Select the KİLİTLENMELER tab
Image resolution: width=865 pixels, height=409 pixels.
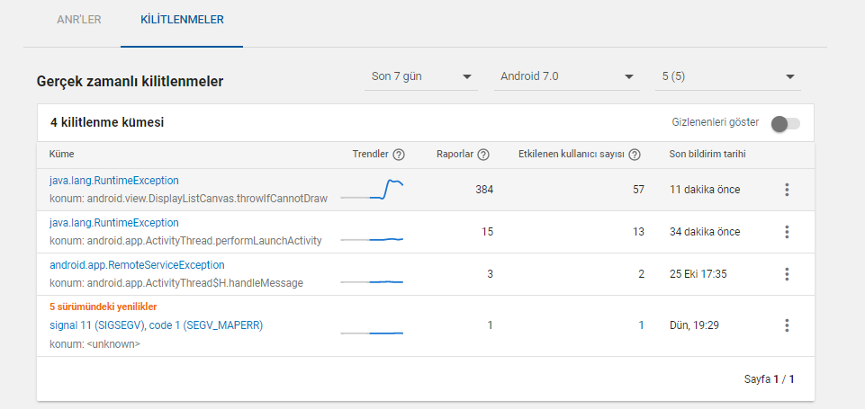point(182,20)
